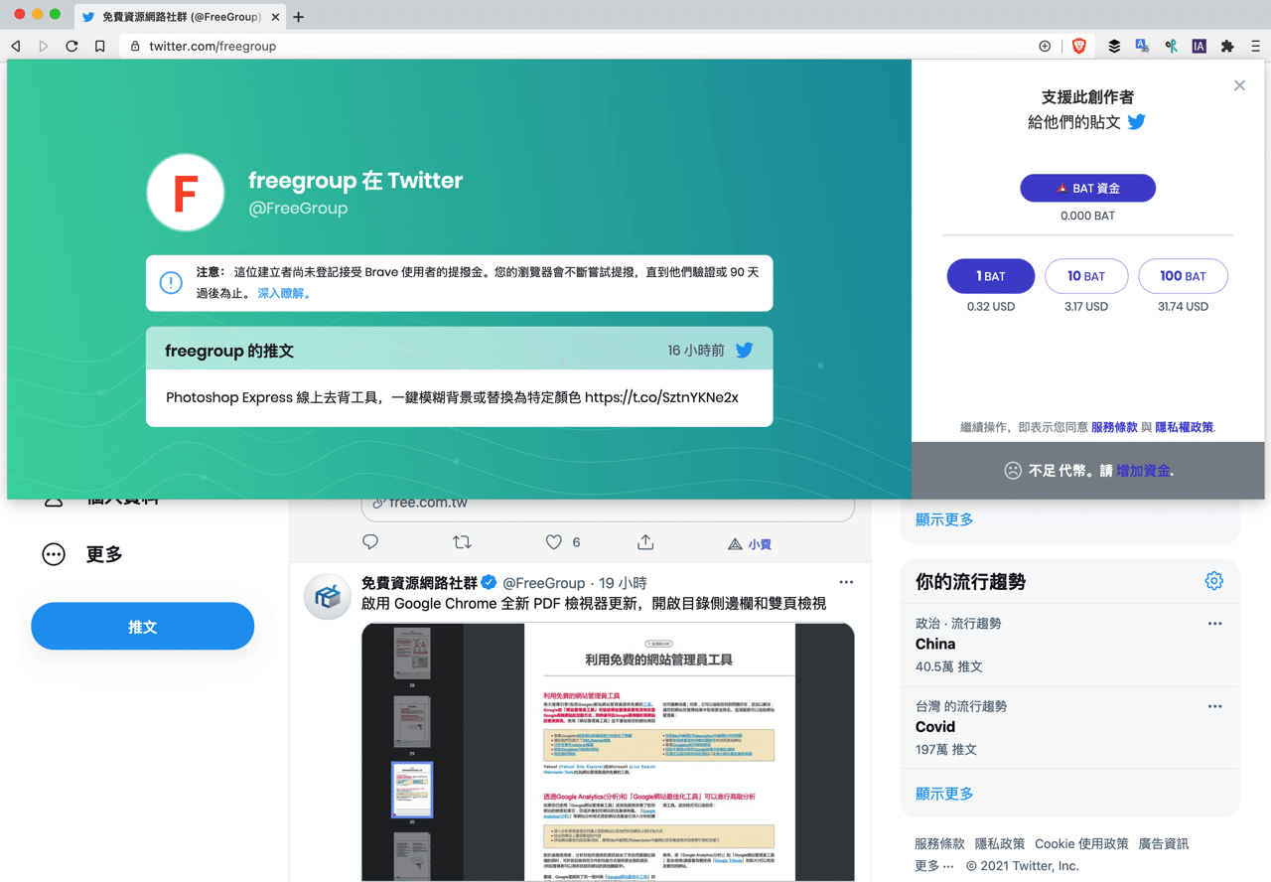Click 顯示更多 under trends list
Screen dimensions: 1271x882
[944, 794]
